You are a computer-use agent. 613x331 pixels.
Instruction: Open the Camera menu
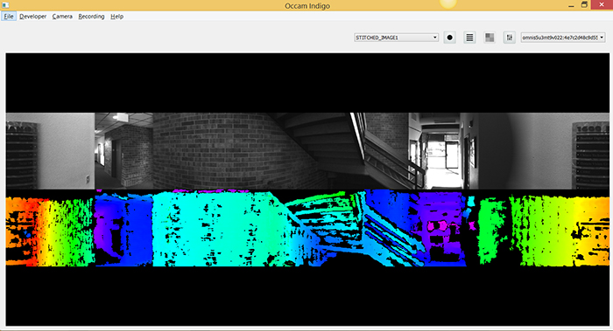(x=62, y=17)
